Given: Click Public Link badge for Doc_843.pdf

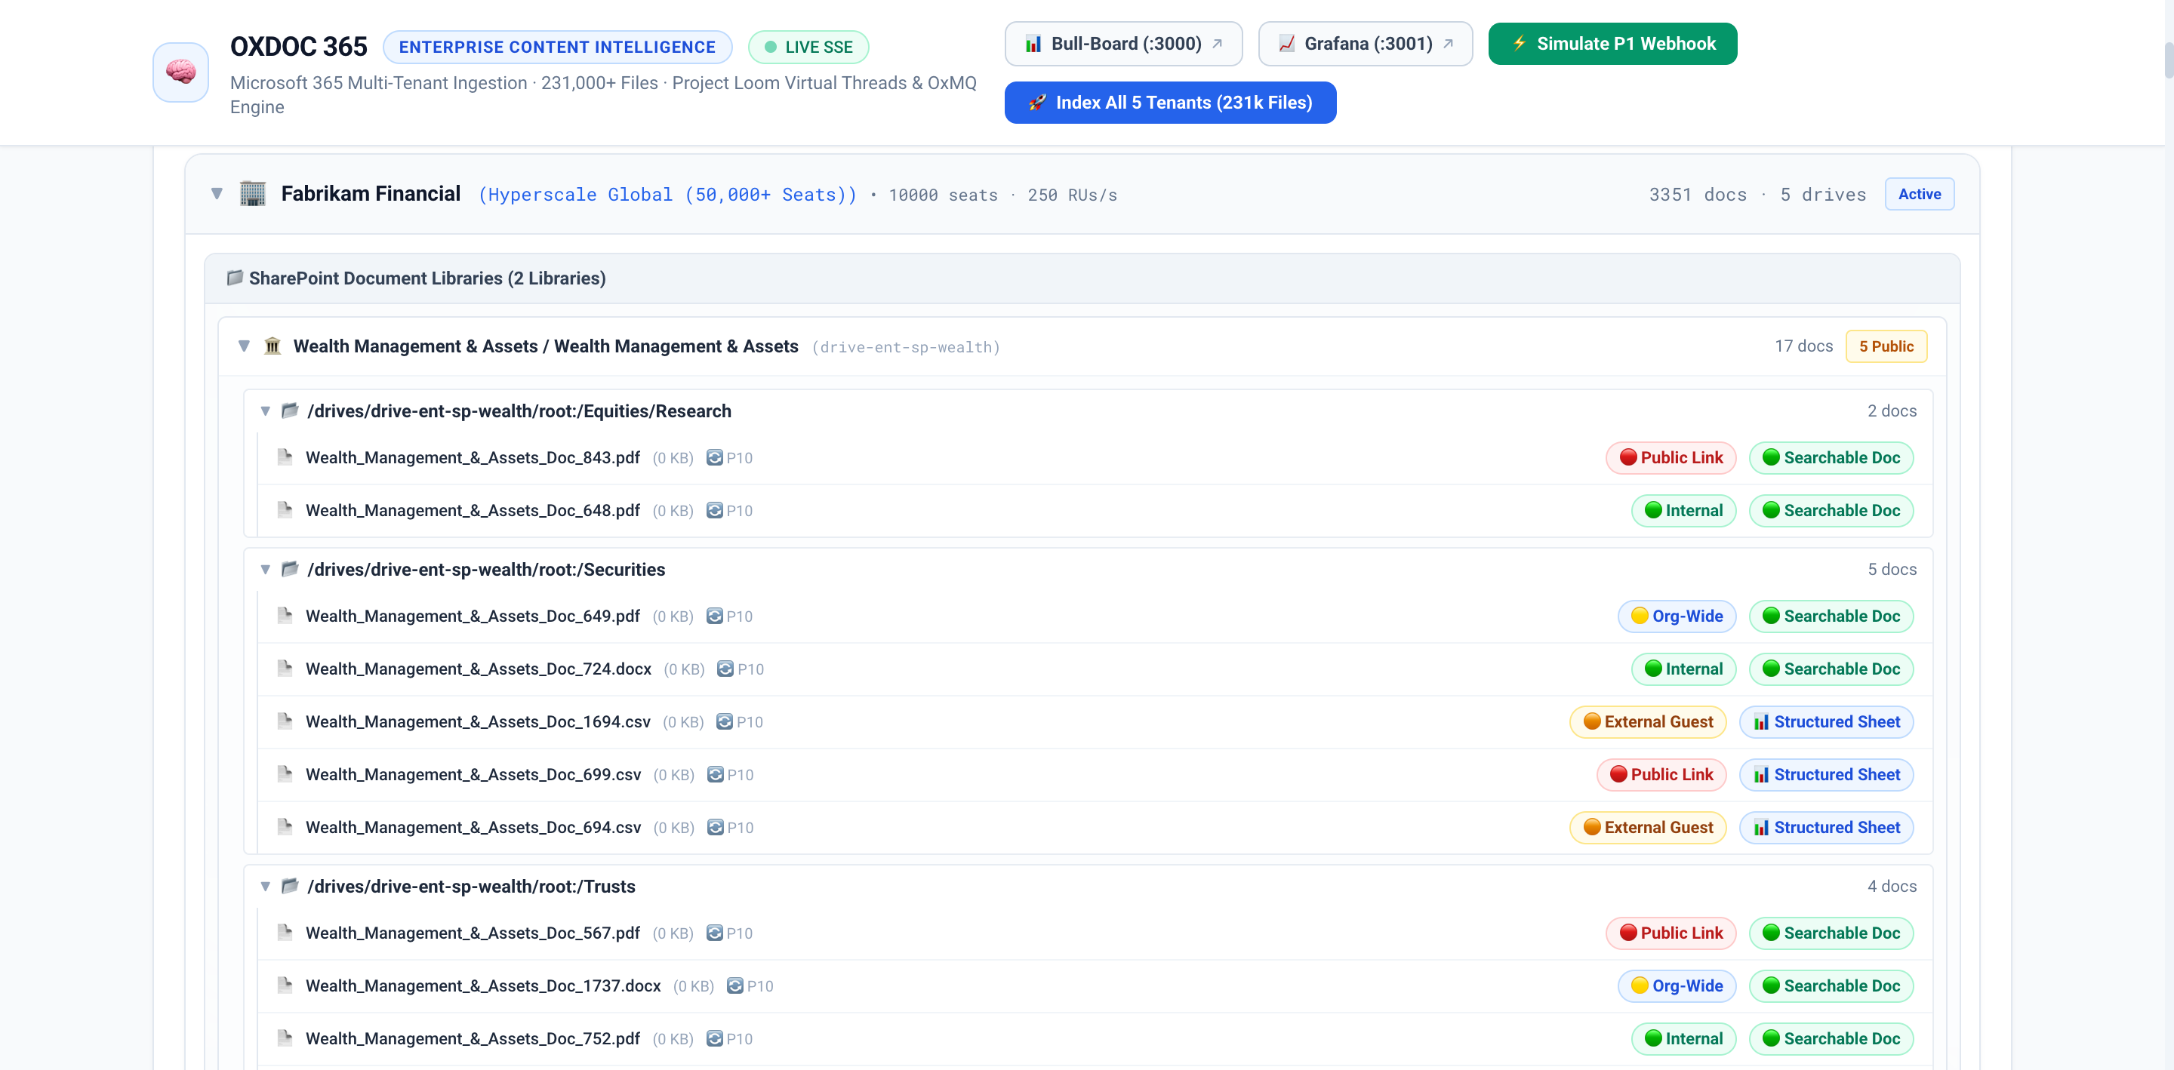Looking at the screenshot, I should [x=1671, y=457].
